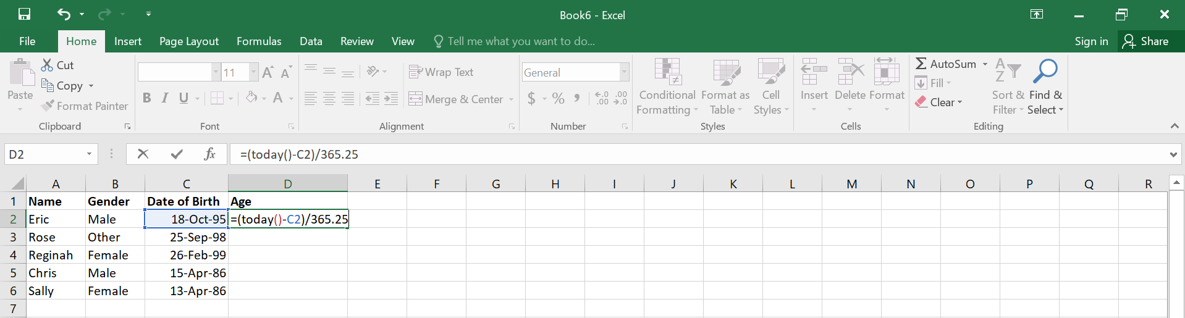Toggle Underline formatting
1185x318 pixels.
tap(183, 98)
